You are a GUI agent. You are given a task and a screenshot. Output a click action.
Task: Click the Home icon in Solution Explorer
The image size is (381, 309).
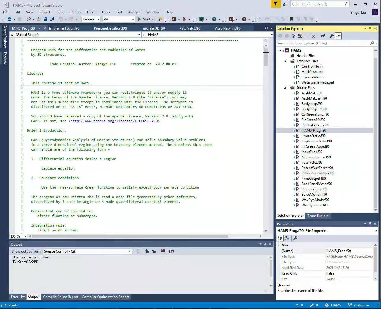click(293, 36)
